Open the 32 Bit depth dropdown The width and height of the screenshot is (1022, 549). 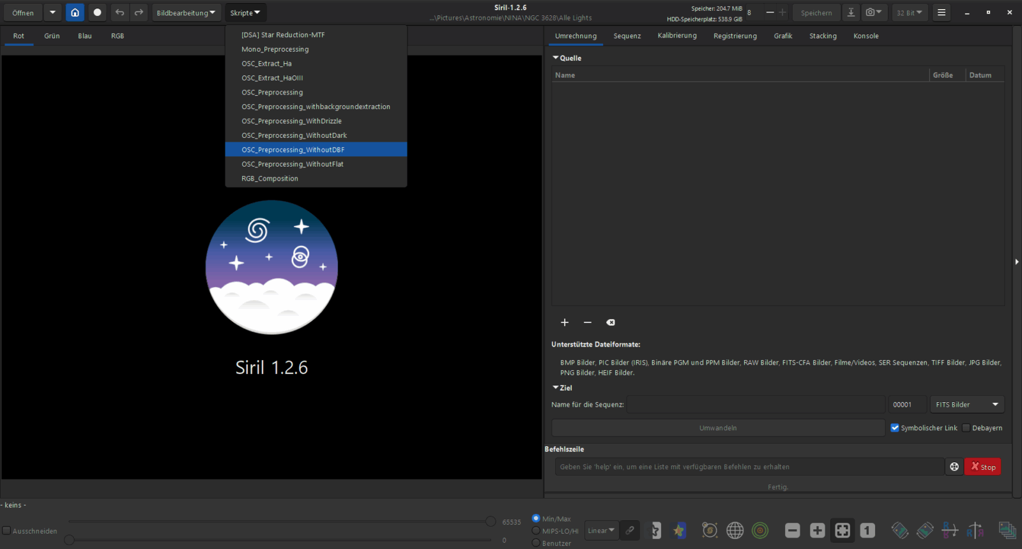pyautogui.click(x=909, y=12)
